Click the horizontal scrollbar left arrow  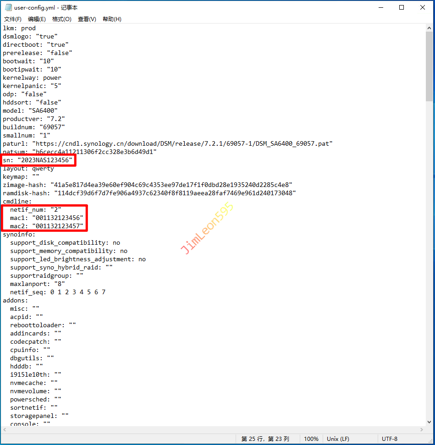pyautogui.click(x=5, y=429)
